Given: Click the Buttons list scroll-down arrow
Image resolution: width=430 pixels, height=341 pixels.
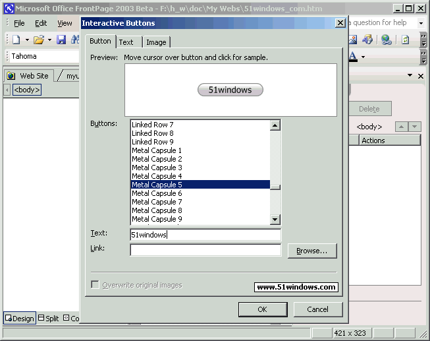Looking at the screenshot, I should click(275, 220).
